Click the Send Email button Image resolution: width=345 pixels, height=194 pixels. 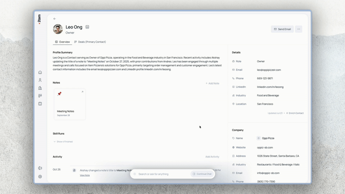click(x=282, y=29)
